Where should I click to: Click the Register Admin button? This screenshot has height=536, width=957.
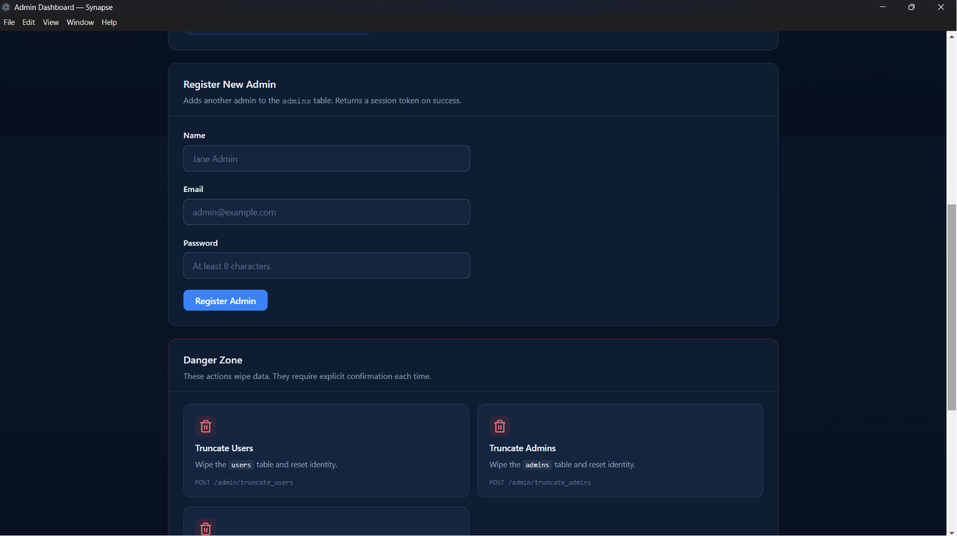226,300
